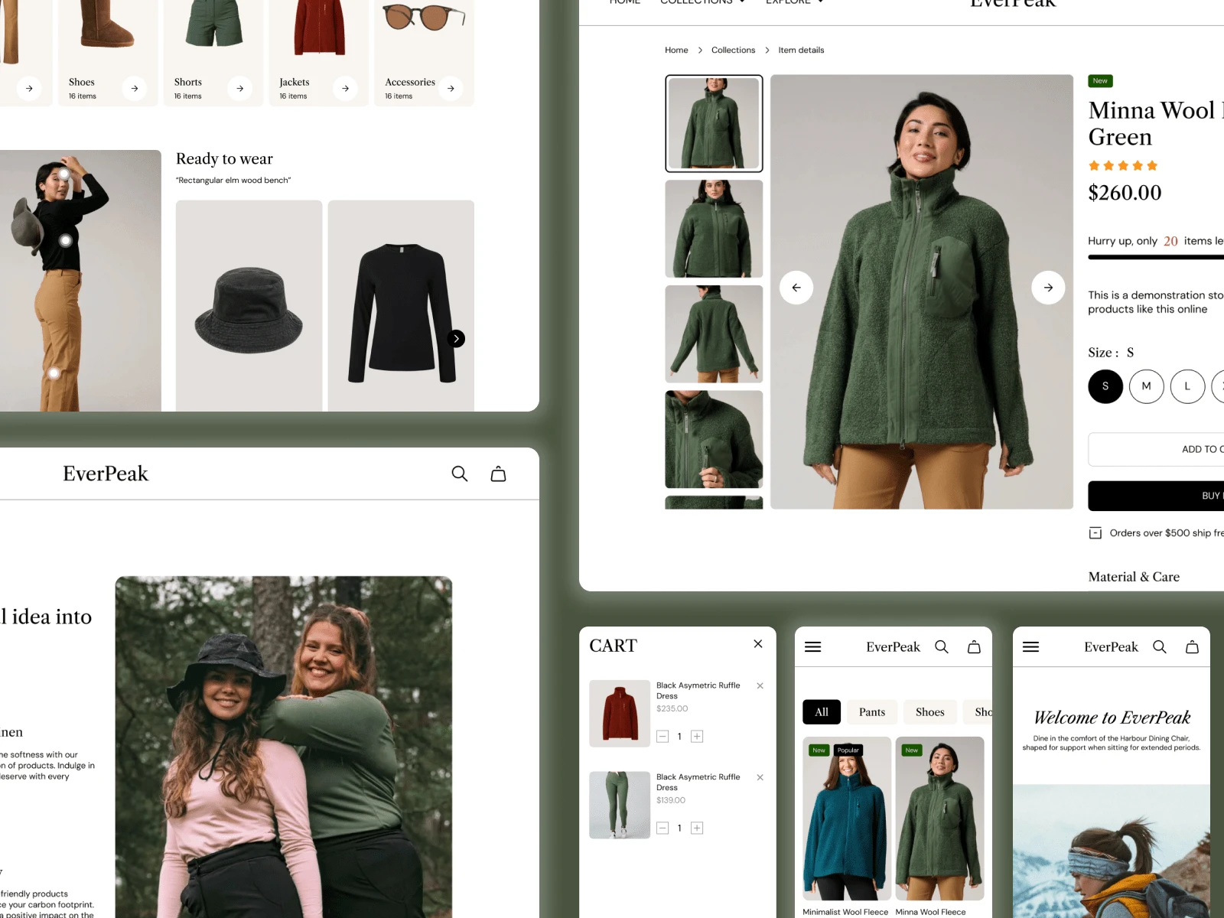Image resolution: width=1224 pixels, height=918 pixels.
Task: Select size S
Action: (x=1105, y=386)
